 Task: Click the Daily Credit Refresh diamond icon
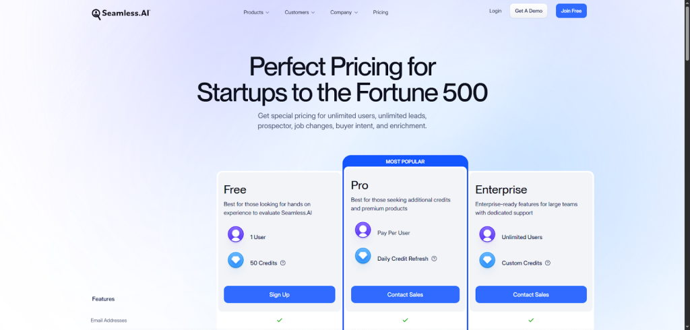(x=363, y=256)
